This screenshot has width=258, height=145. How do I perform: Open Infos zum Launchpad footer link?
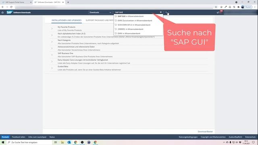(37, 137)
